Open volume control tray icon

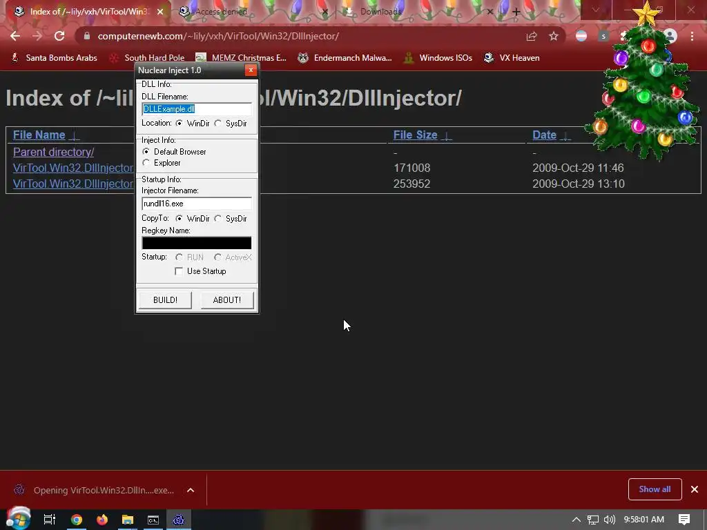point(610,520)
